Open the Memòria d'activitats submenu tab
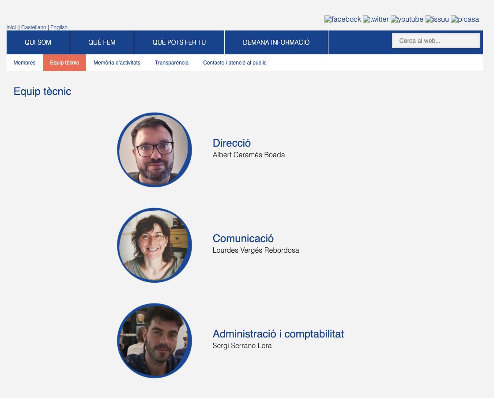Image resolution: width=494 pixels, height=398 pixels. tap(117, 63)
